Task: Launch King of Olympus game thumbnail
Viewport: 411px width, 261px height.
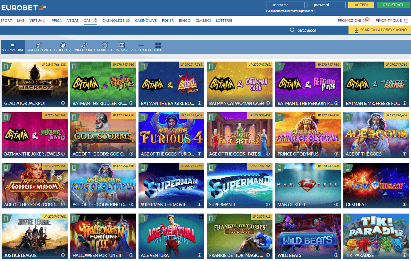Action: [103, 186]
